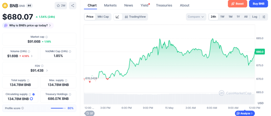Screen dimensions: 271x116
Task: Toggle Log scale on chart
Action: (255, 17)
